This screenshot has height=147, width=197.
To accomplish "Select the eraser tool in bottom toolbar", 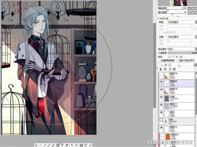I will tap(67, 145).
